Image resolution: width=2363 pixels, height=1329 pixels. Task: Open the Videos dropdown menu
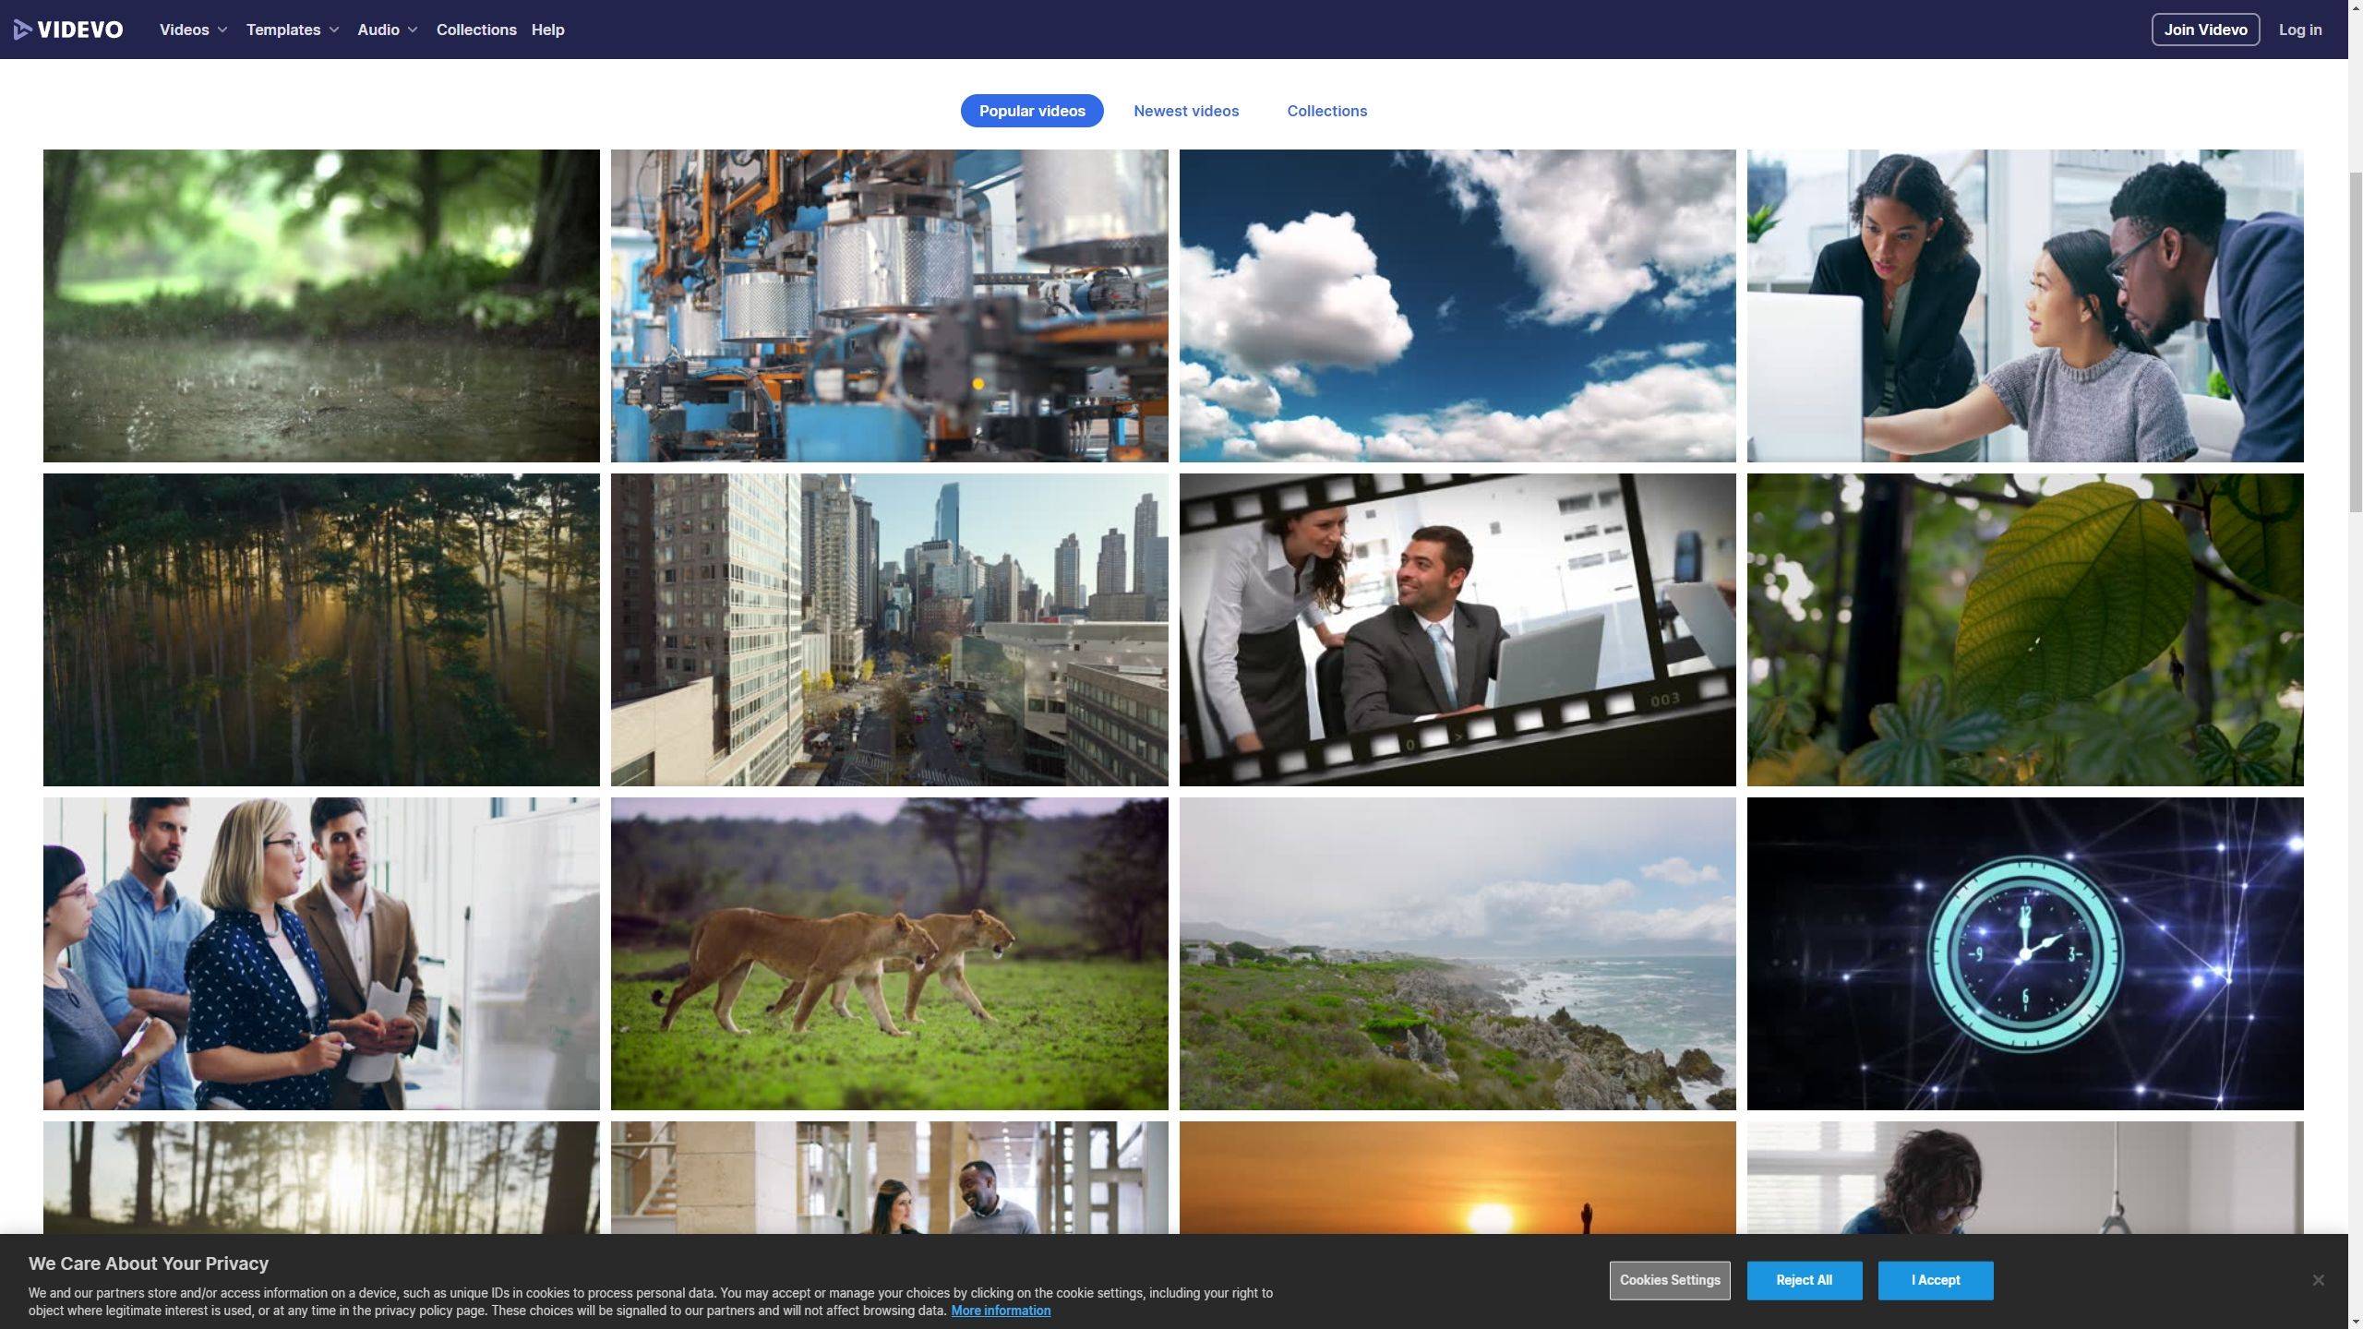click(193, 30)
